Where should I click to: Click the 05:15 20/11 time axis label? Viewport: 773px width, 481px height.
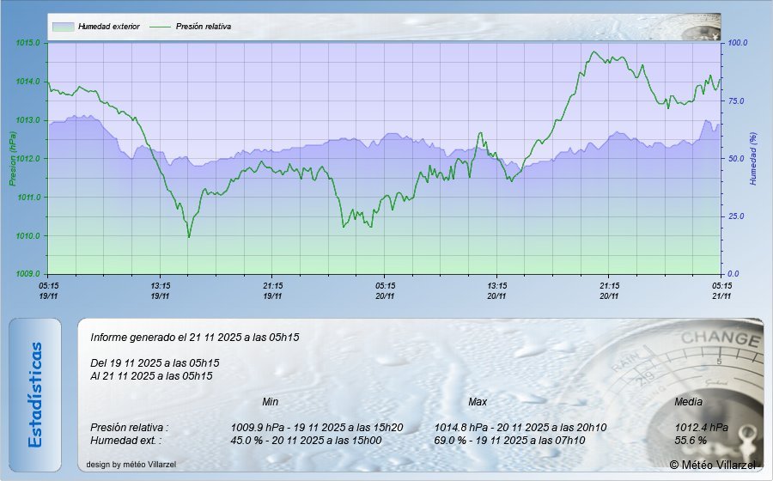[385, 290]
